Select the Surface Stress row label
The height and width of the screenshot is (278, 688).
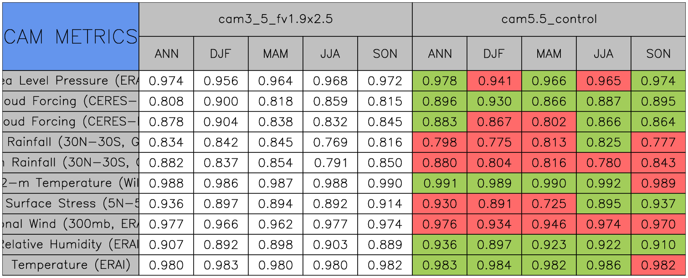pos(71,204)
